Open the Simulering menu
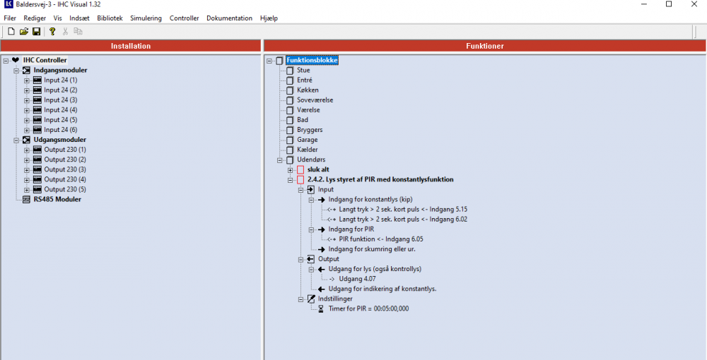The width and height of the screenshot is (707, 360). tap(146, 18)
